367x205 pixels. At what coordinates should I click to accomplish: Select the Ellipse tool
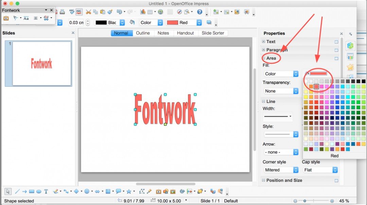(x=39, y=191)
